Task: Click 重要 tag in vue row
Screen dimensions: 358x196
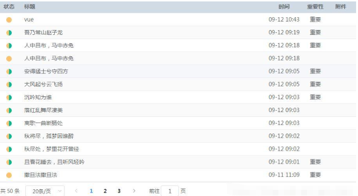Action: (315, 20)
